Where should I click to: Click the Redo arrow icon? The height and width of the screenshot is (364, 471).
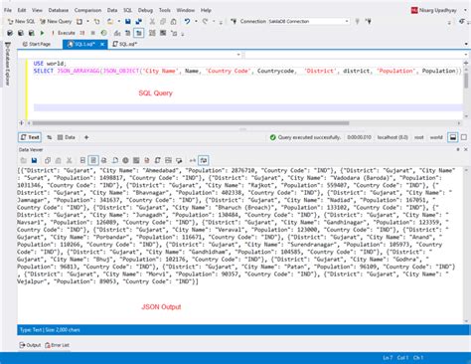205,22
